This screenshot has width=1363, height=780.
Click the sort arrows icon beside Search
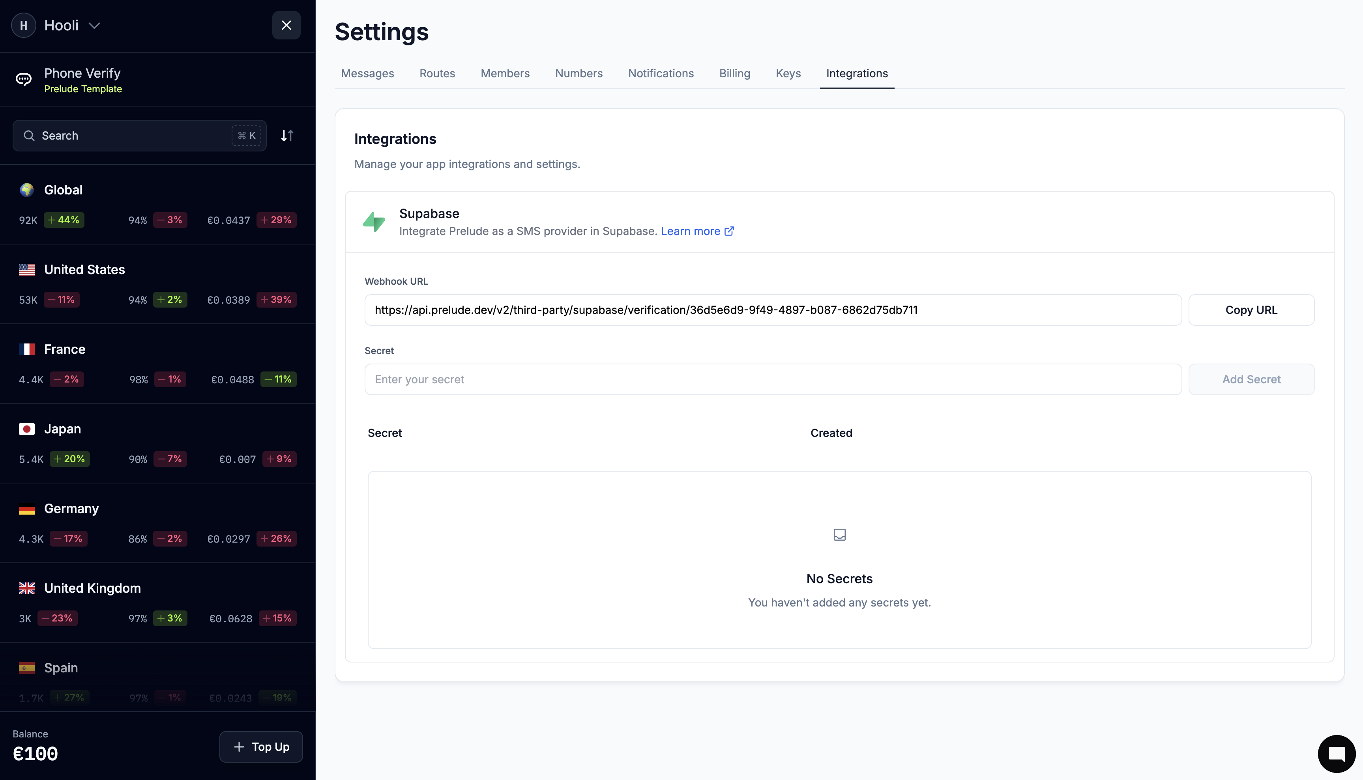coord(287,136)
